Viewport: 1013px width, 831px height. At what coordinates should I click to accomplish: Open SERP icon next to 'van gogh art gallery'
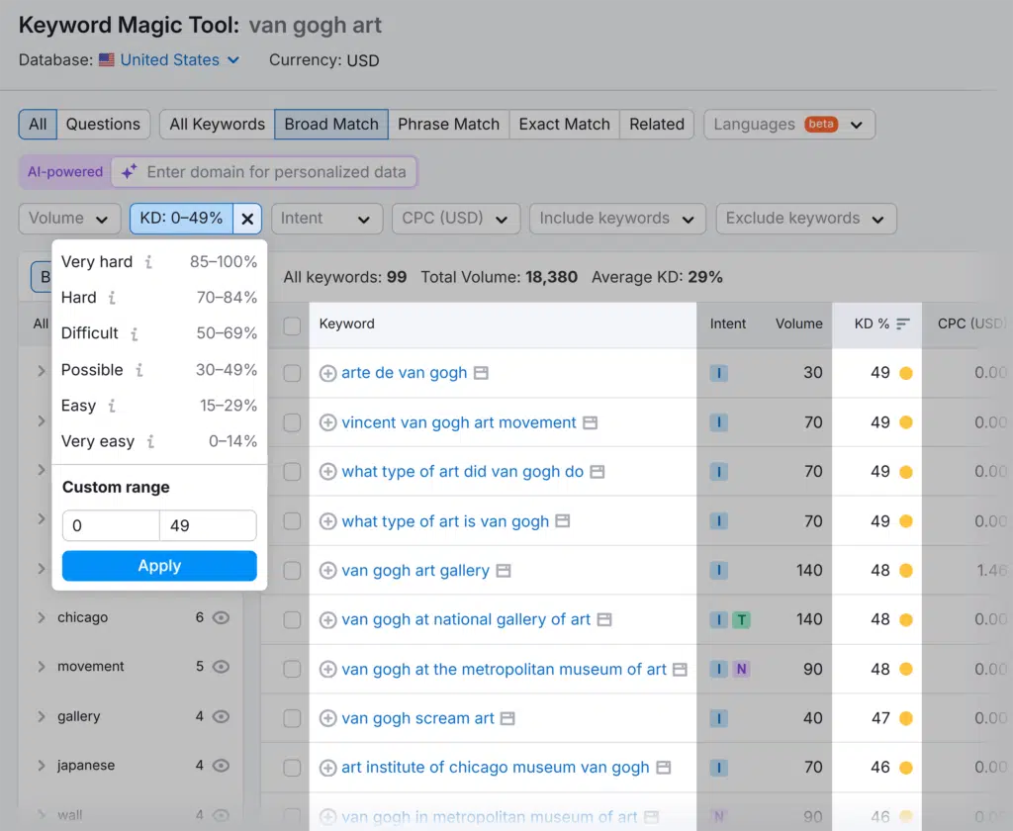tap(503, 571)
